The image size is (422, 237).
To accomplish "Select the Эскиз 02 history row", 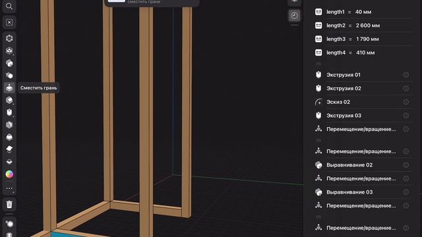I will pos(363,102).
